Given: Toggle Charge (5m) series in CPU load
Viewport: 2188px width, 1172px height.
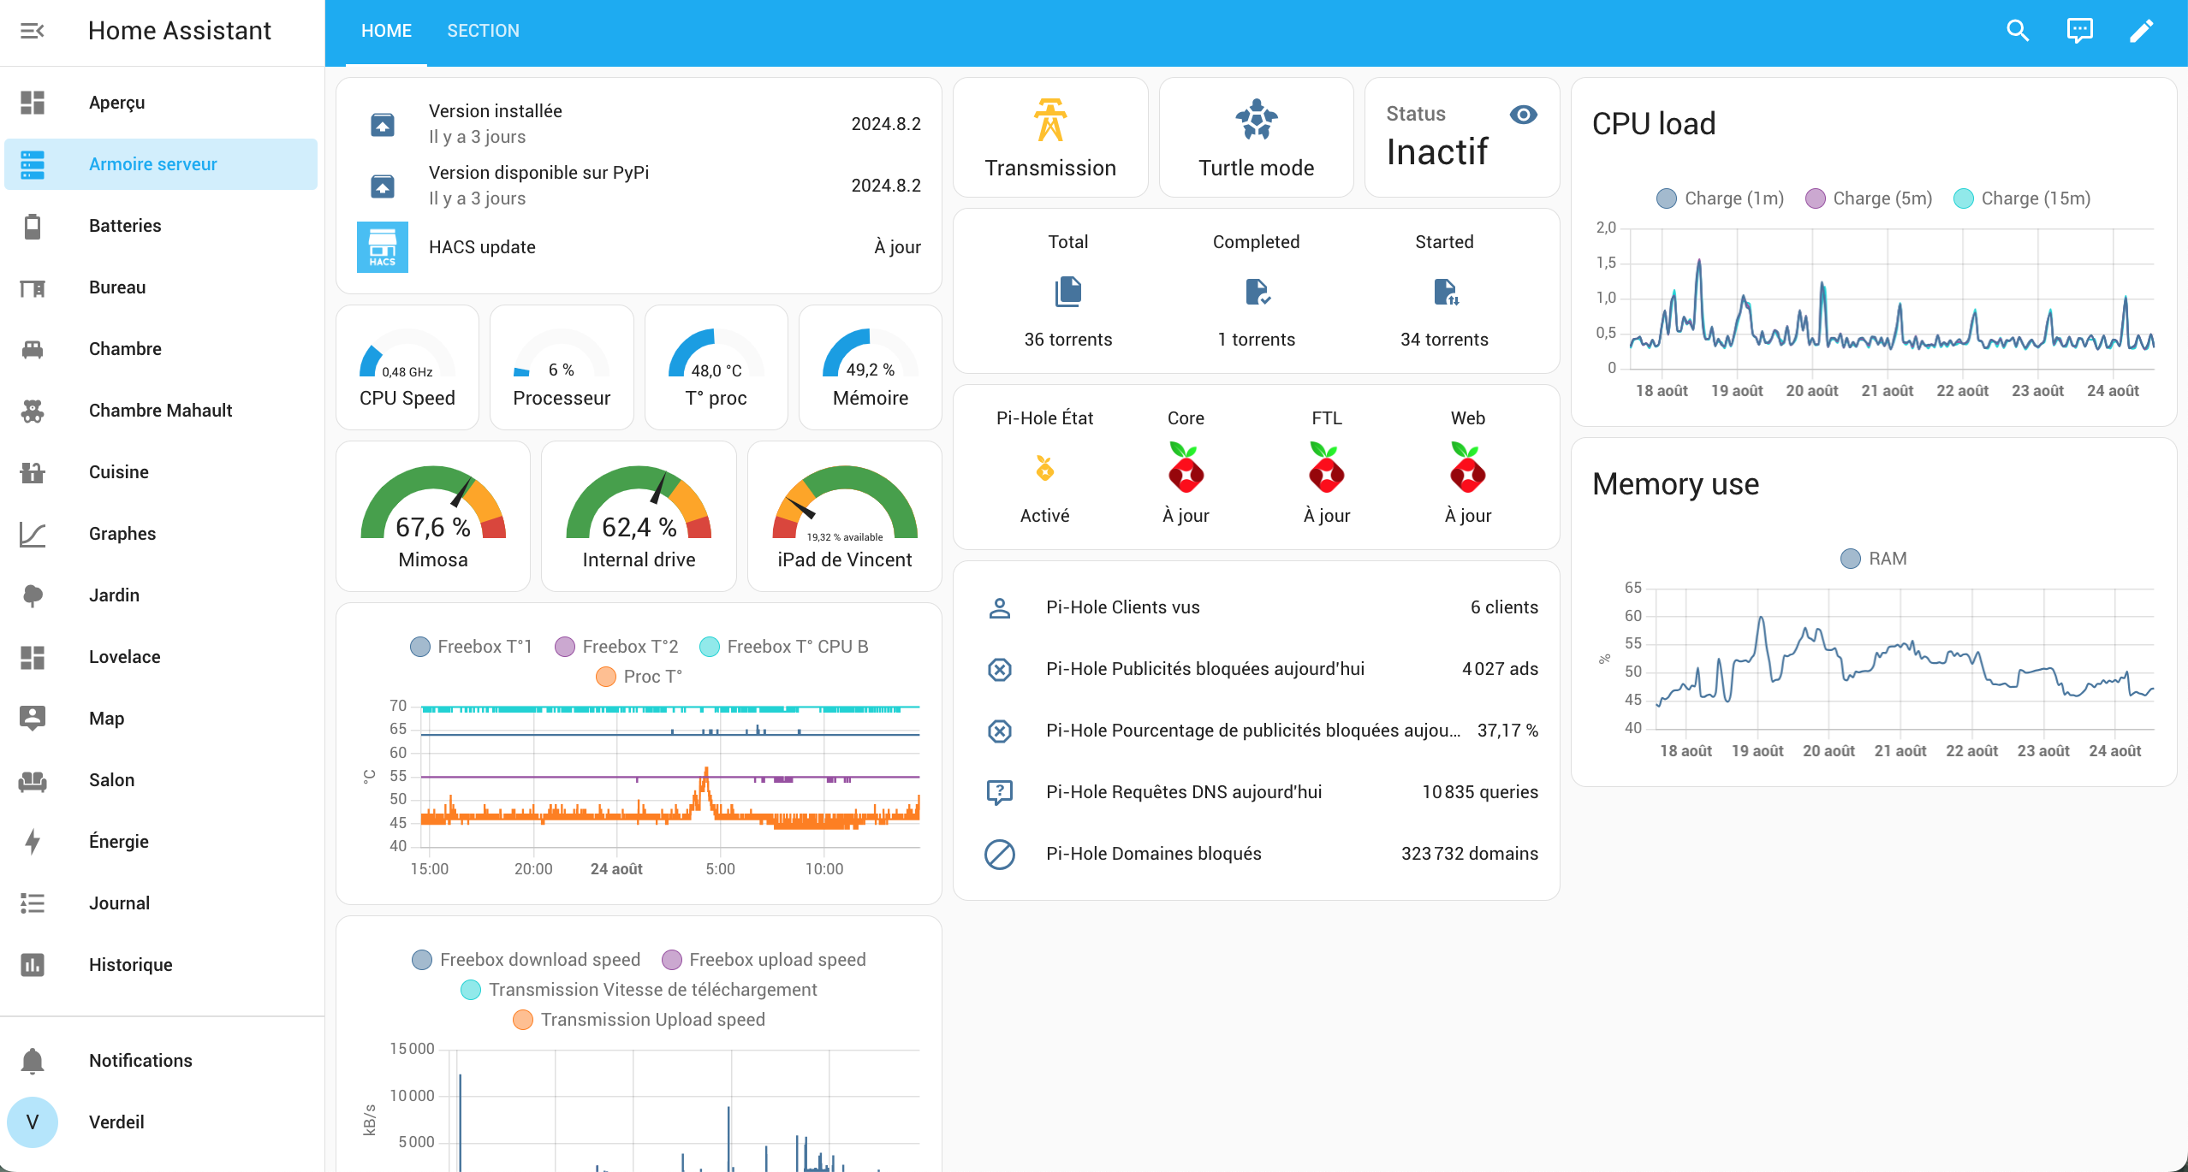Looking at the screenshot, I should click(x=1869, y=198).
